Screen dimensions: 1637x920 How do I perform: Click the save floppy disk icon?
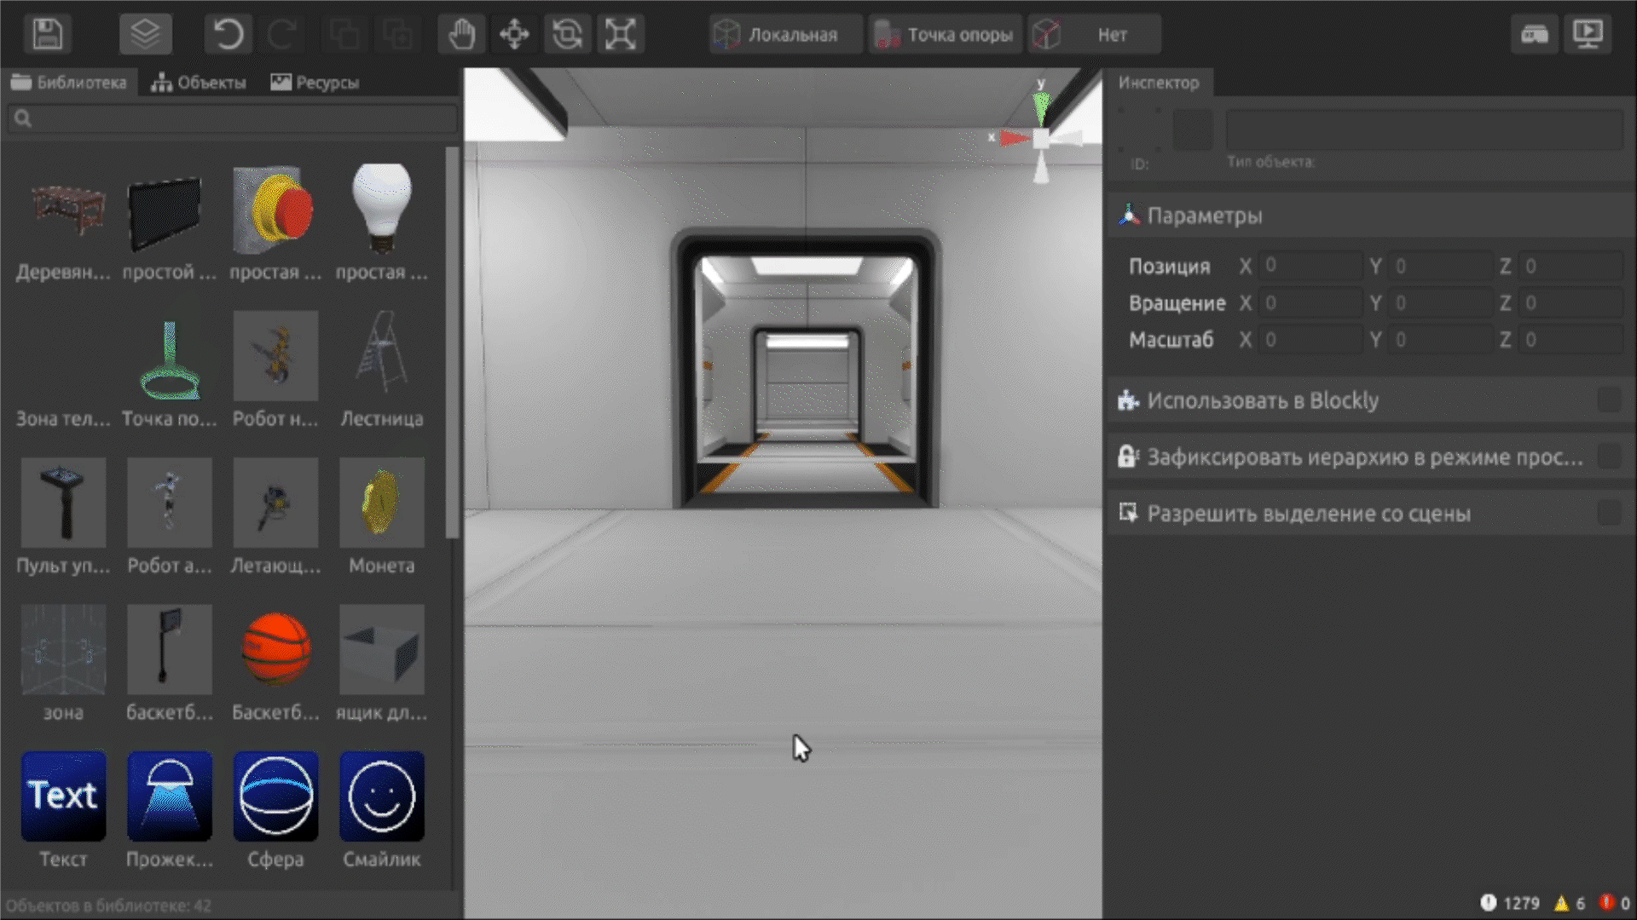48,34
